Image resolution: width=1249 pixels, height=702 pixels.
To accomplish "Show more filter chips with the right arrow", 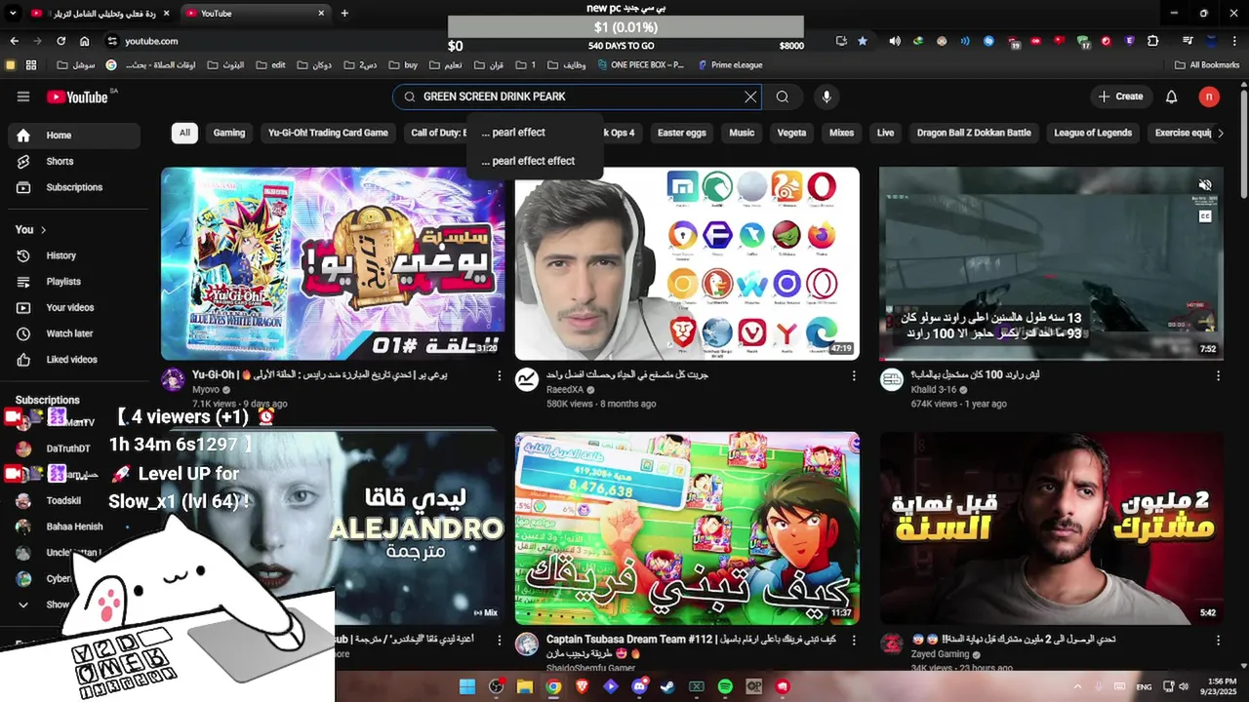I will click(1220, 133).
